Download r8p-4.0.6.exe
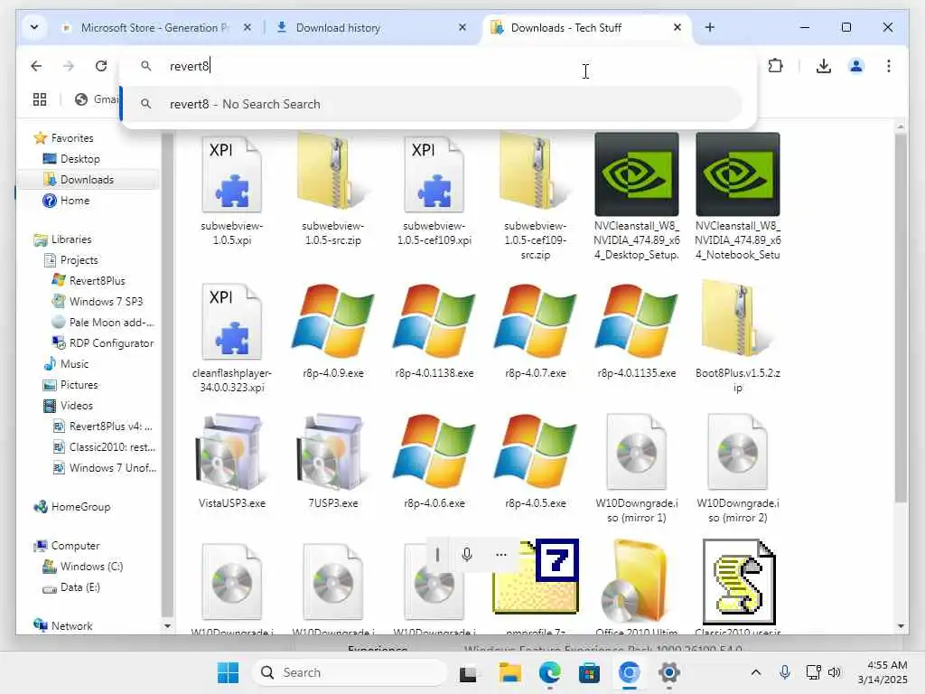Viewport: 925px width, 694px height. [x=434, y=462]
